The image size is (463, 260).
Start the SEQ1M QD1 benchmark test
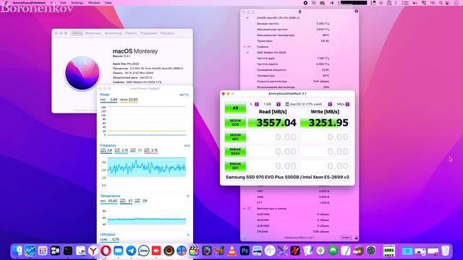(235, 137)
